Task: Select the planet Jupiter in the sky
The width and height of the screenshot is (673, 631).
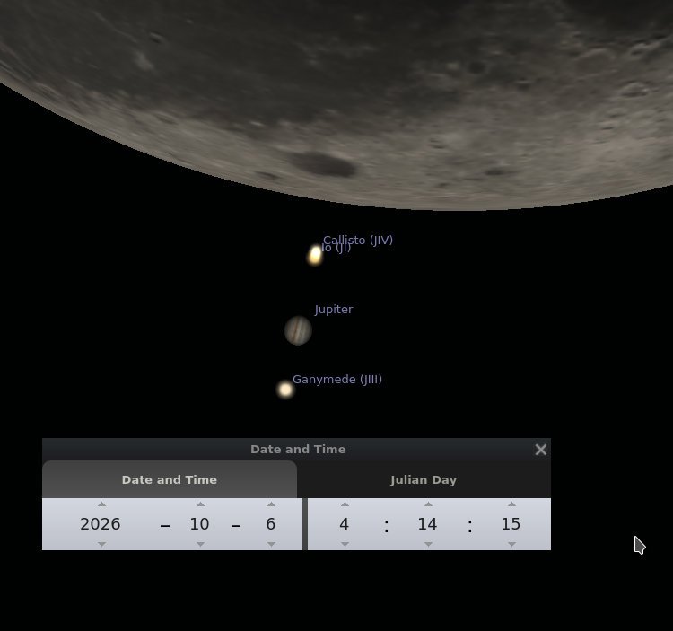Action: [298, 330]
